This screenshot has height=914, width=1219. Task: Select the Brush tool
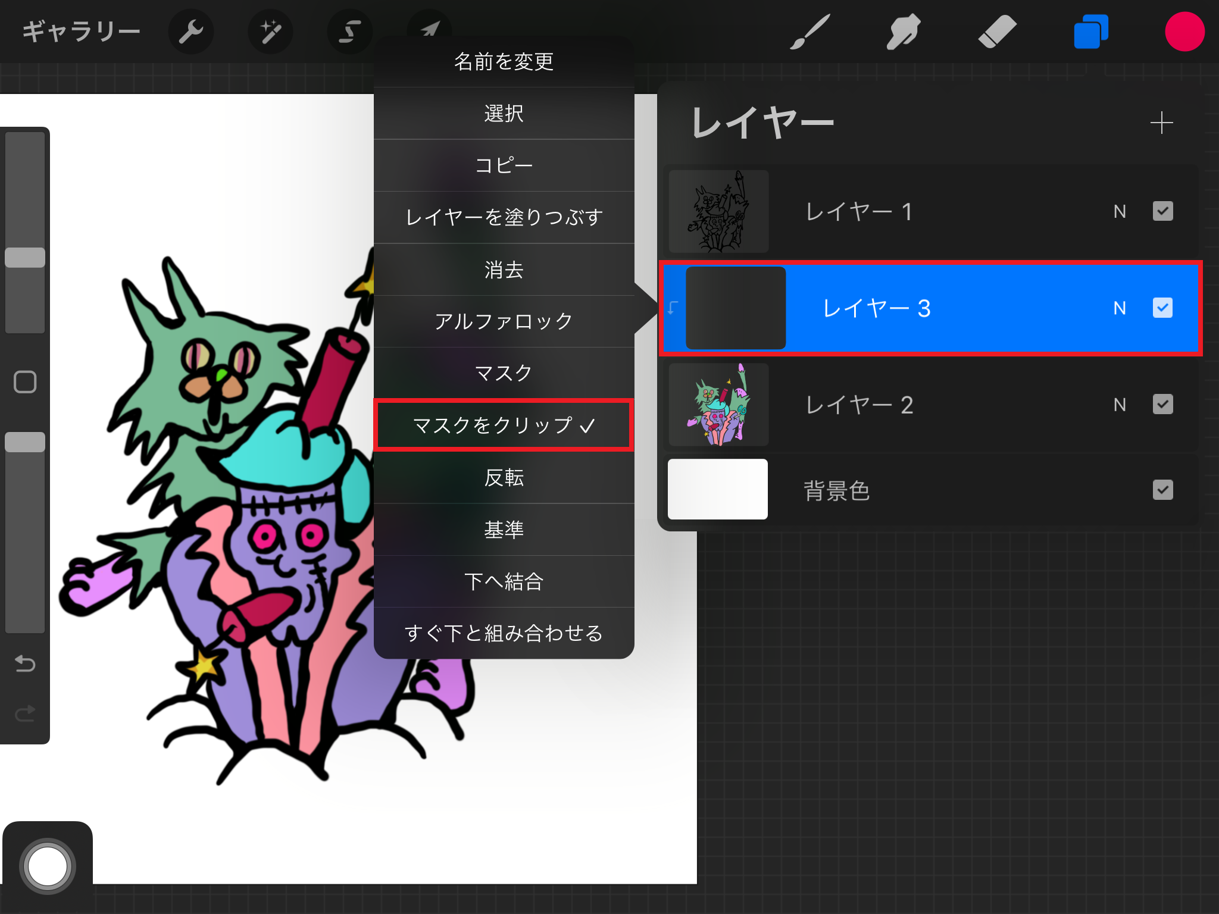[811, 31]
